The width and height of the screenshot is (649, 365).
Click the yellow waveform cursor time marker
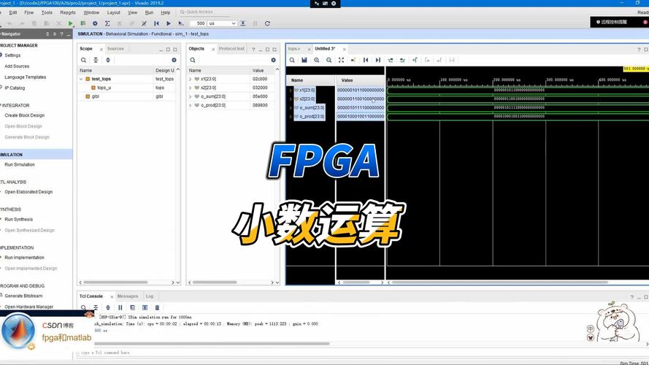point(636,69)
